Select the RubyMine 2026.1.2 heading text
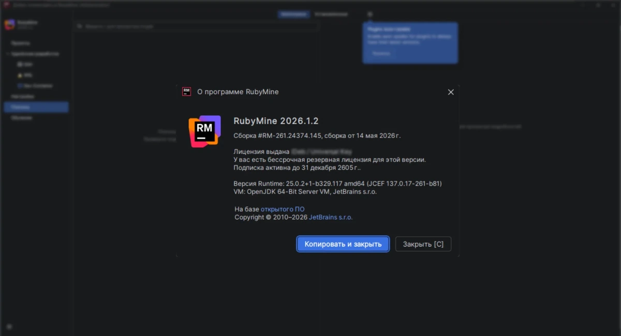Viewport: 621px width, 336px height. click(276, 121)
